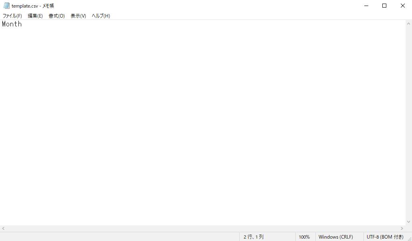Open the 編集(E) menu
The image size is (412, 241).
pyautogui.click(x=35, y=16)
